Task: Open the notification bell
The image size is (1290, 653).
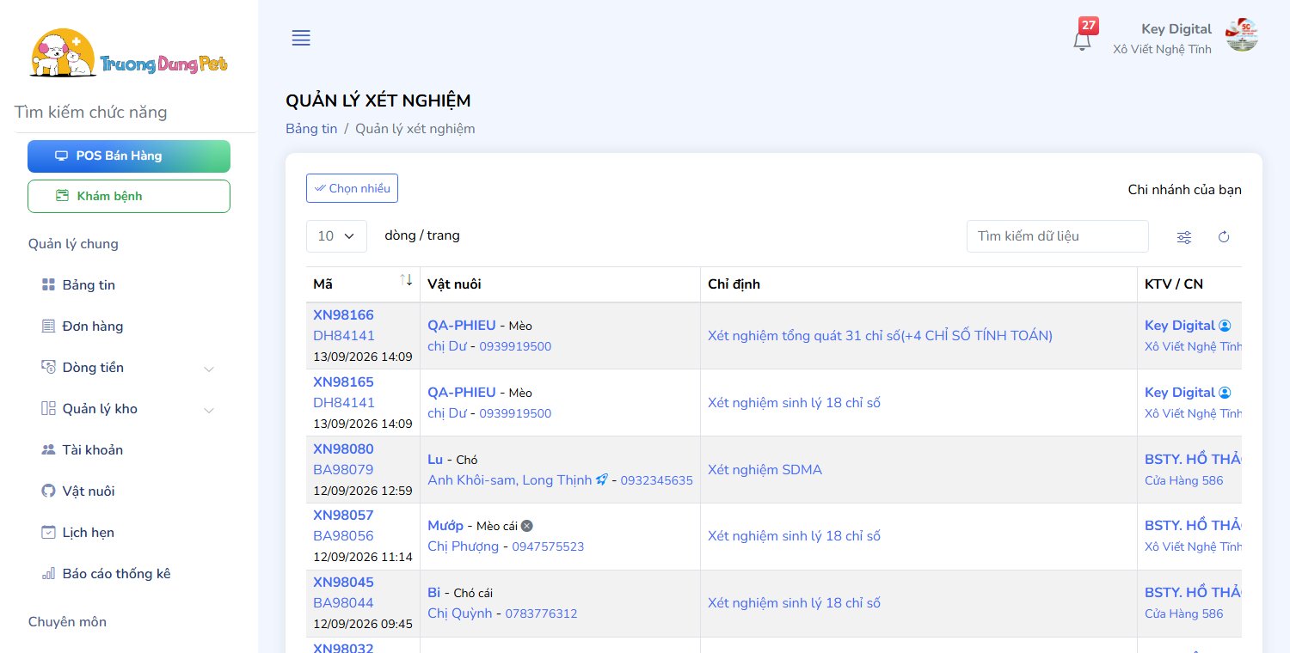Action: [x=1082, y=40]
